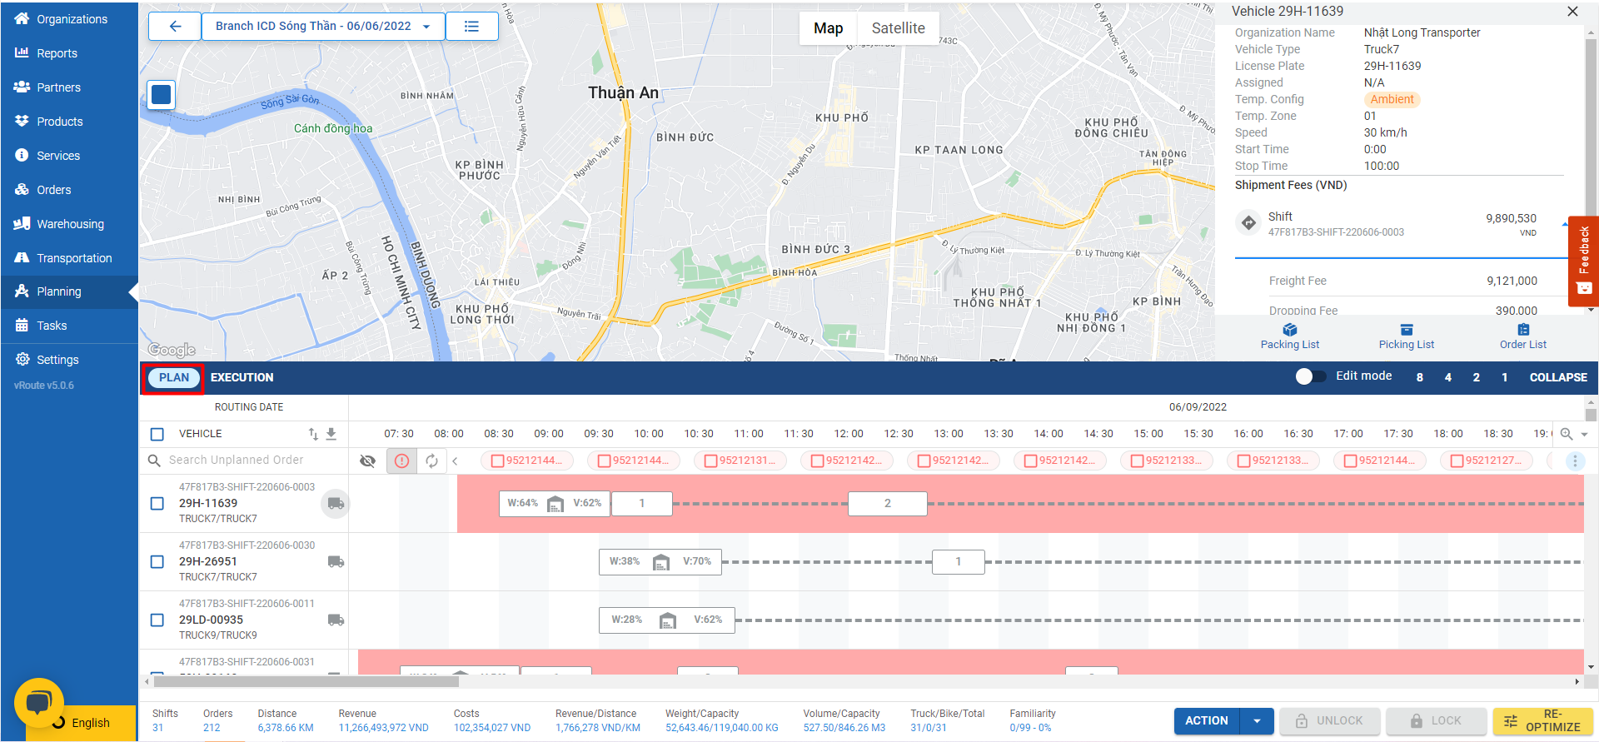Click the Services info icon in sidebar
Viewport: 1599px width, 742px height.
(x=22, y=155)
